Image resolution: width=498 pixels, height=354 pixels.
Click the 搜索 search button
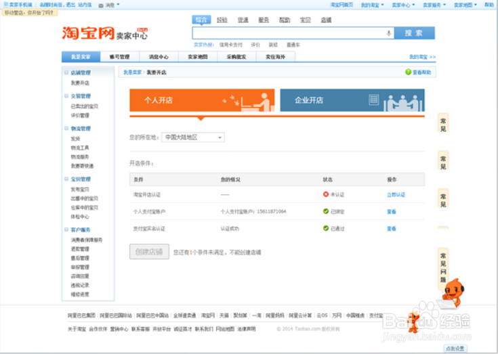coord(414,33)
